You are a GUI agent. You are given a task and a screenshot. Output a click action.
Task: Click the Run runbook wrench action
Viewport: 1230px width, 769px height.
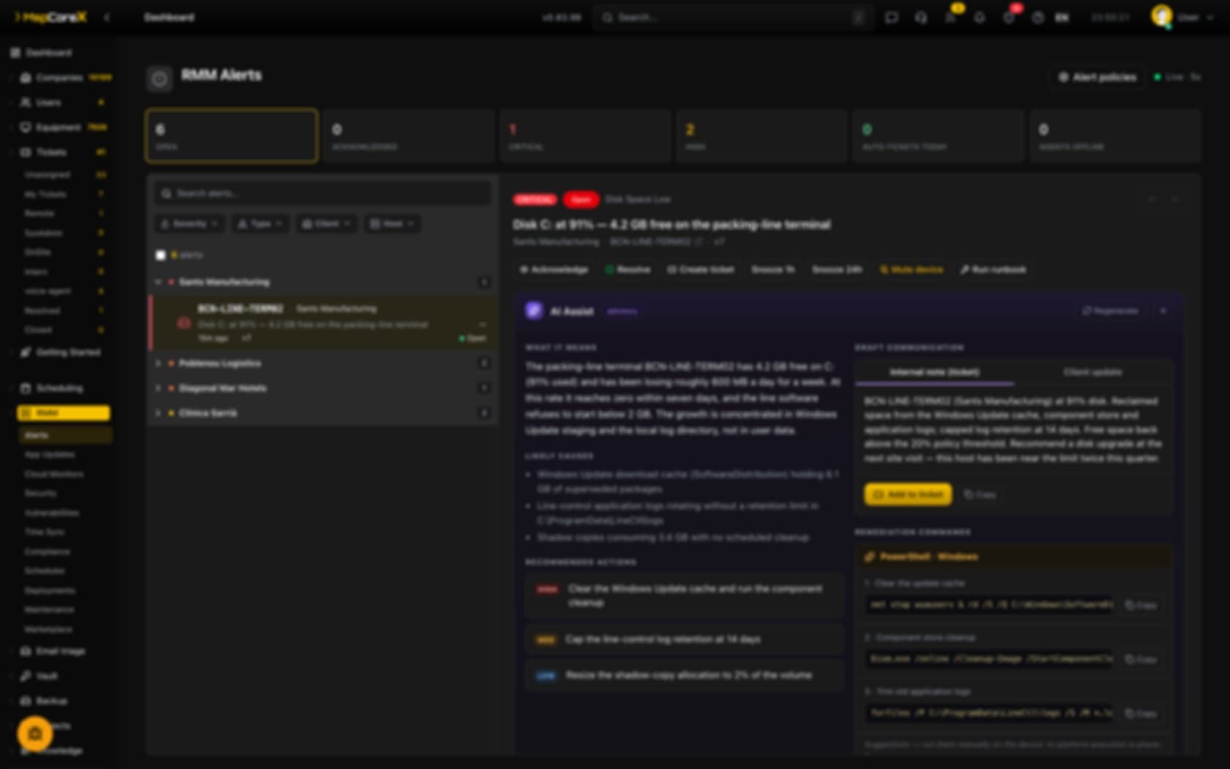point(994,270)
